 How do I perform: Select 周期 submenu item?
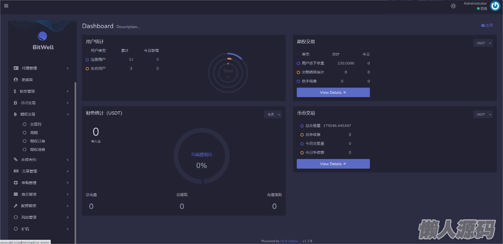click(x=34, y=133)
